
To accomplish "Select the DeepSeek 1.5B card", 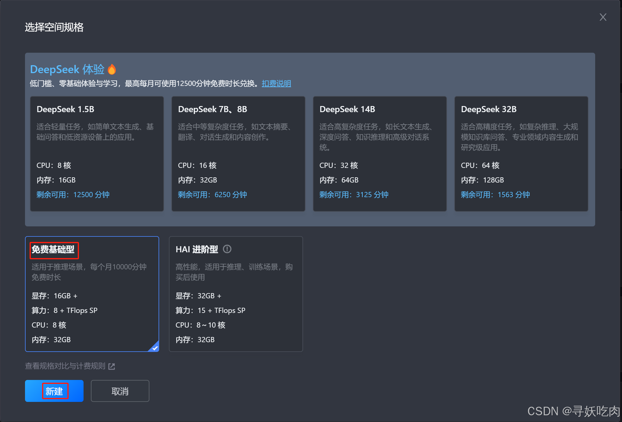I will (x=97, y=154).
